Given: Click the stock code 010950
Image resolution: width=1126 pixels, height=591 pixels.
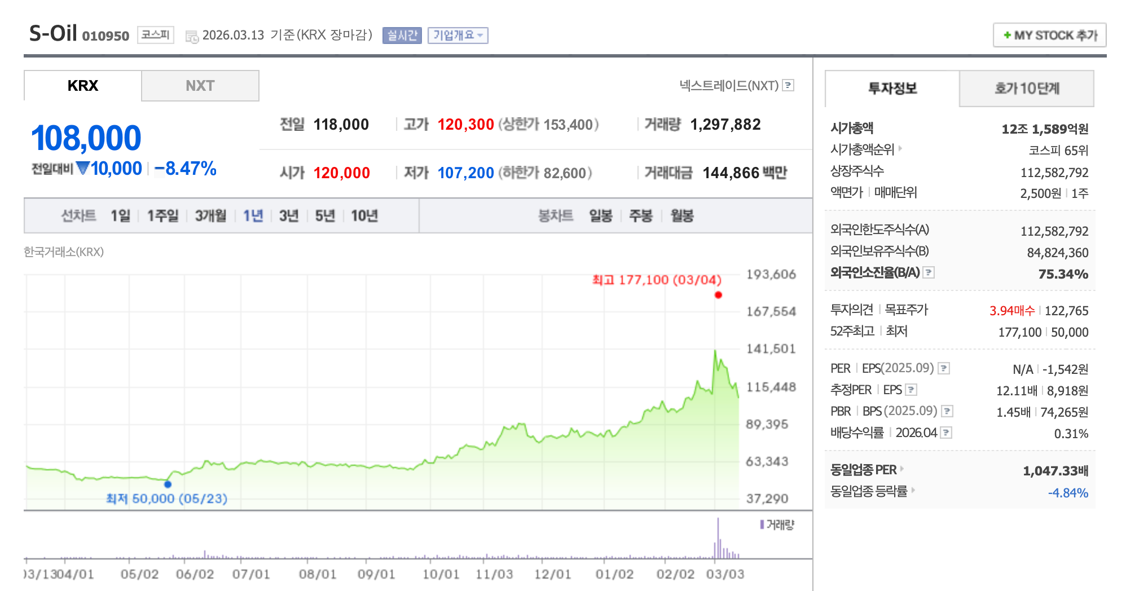Looking at the screenshot, I should coord(105,36).
